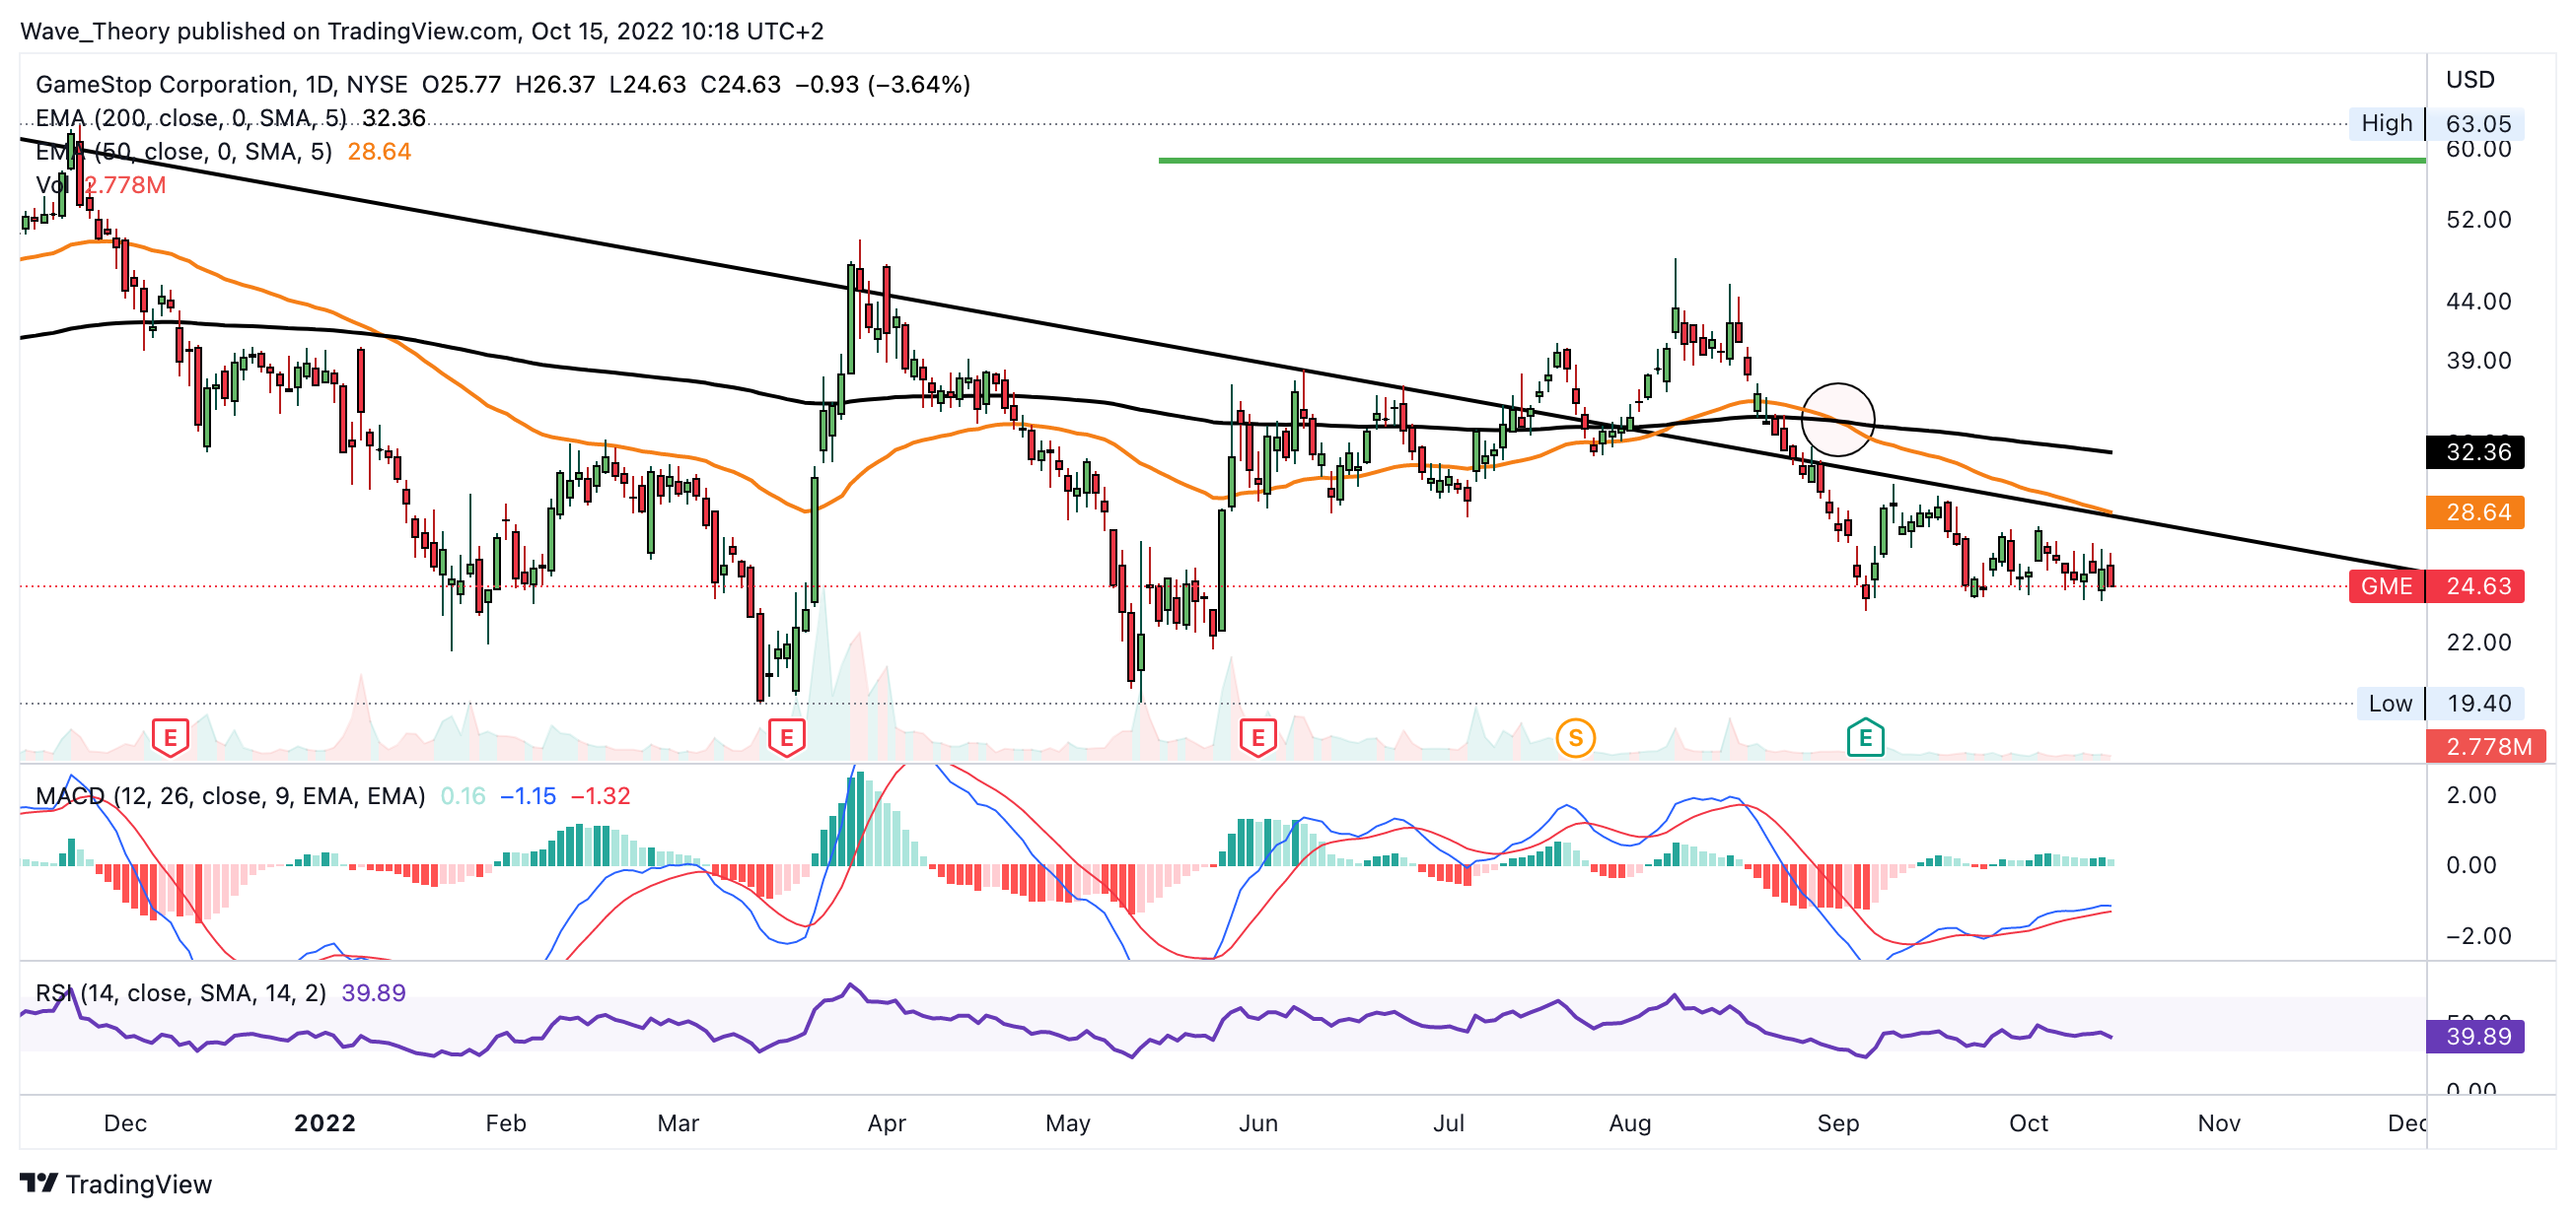Click the black 32.36 EMA price tag
The height and width of the screenshot is (1218, 2576).
(2474, 451)
